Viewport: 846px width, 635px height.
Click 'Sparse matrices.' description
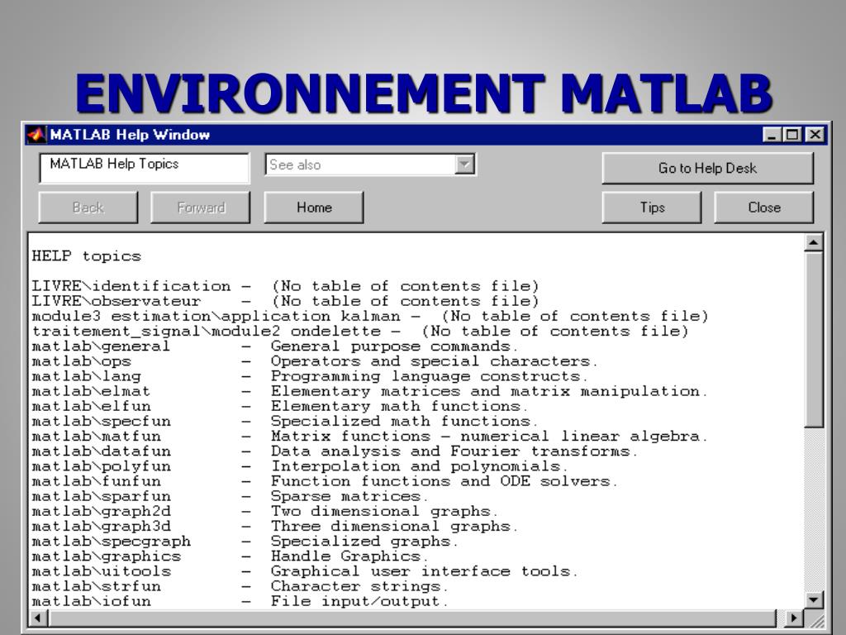(x=349, y=497)
